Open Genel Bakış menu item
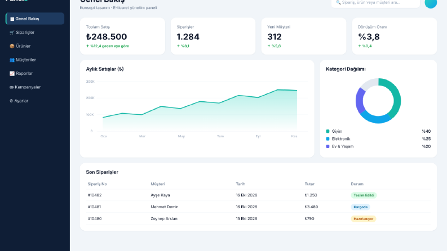The image size is (447, 251). pyautogui.click(x=35, y=19)
